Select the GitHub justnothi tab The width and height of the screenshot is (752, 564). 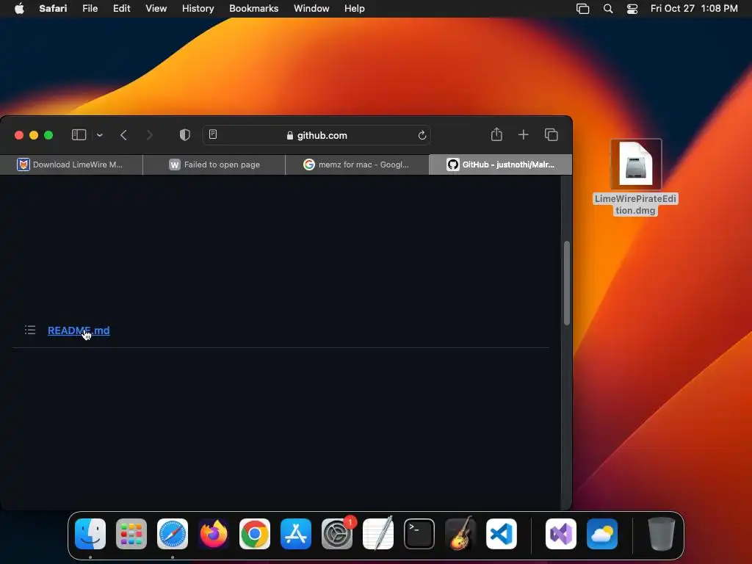tap(500, 164)
